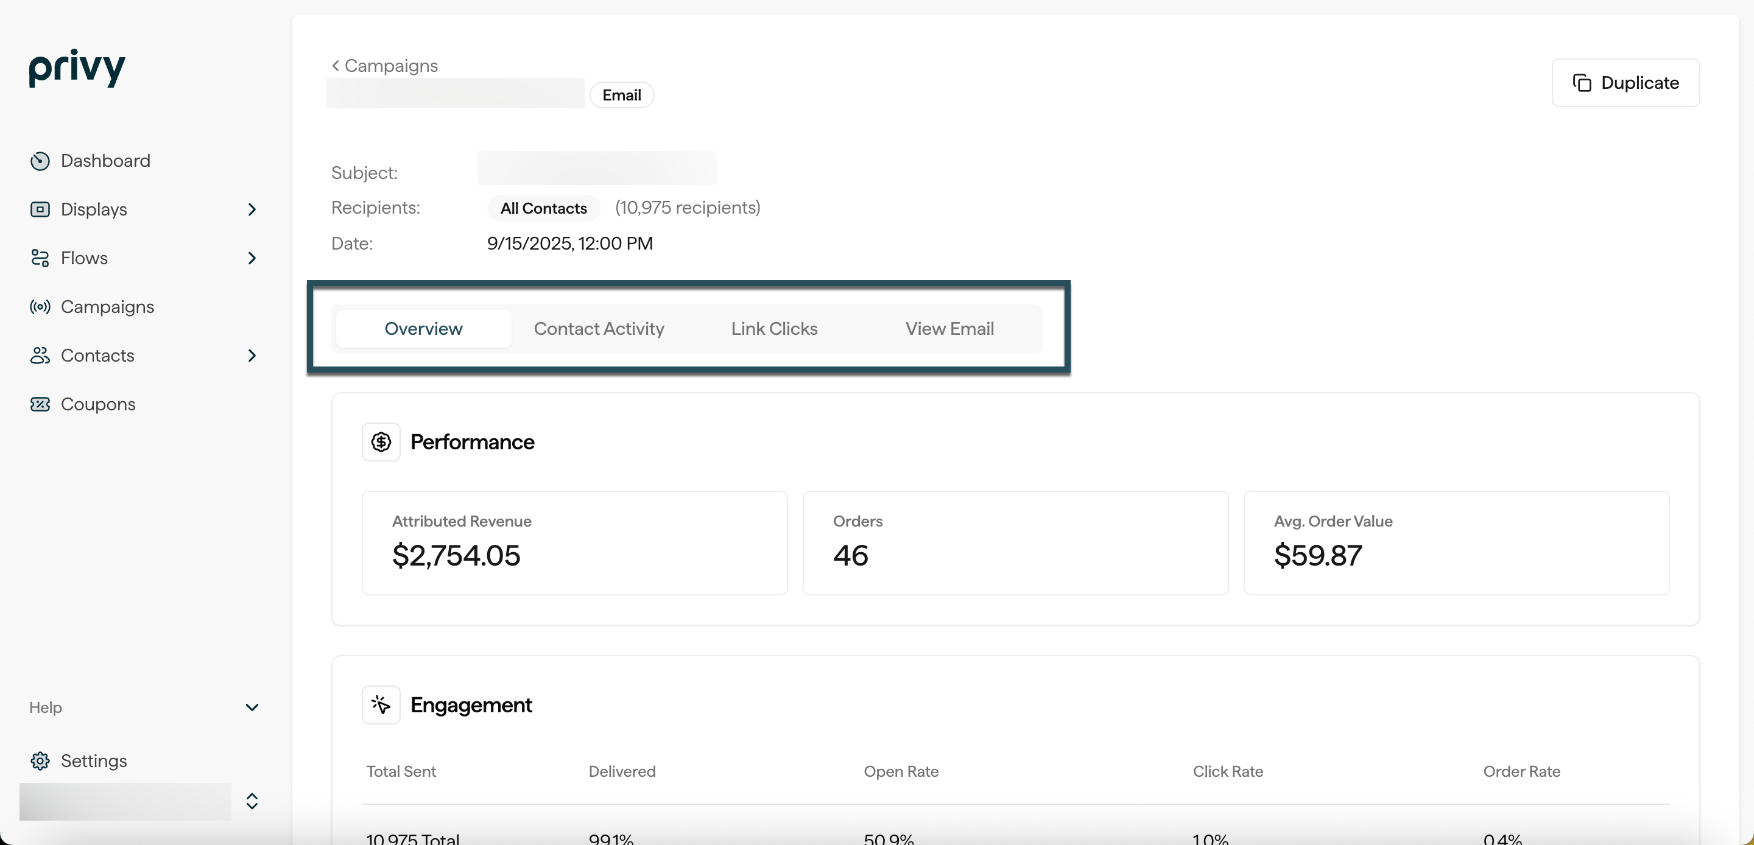Open the Link Clicks tab

(x=774, y=329)
